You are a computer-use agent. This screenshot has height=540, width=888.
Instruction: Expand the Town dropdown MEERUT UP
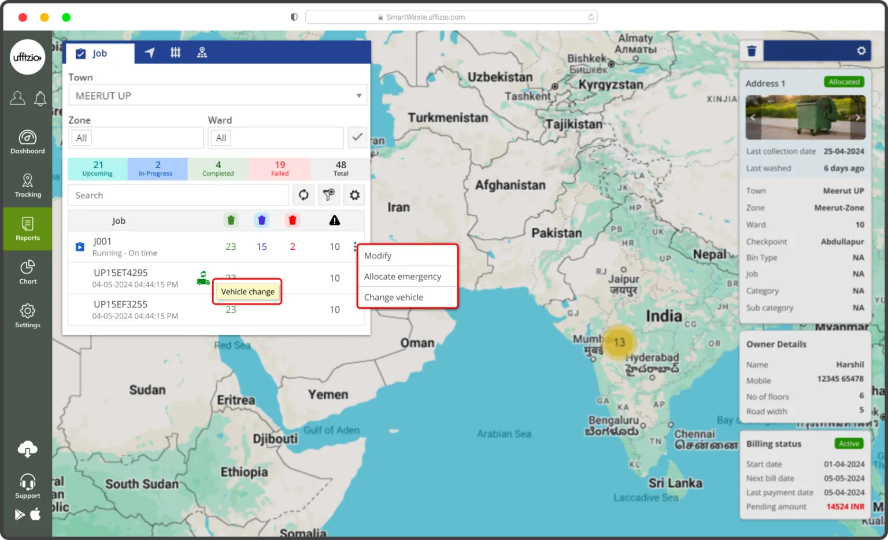(217, 95)
